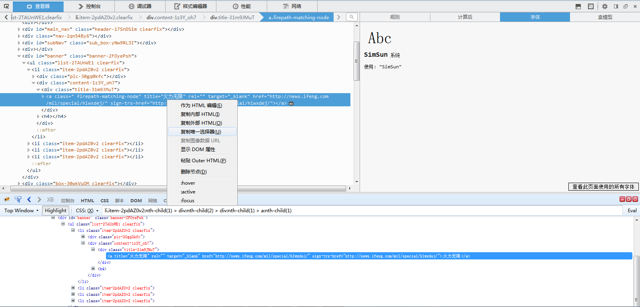
Task: Click 查看此页面使用的所有字体 button
Action: pyautogui.click(x=603, y=187)
